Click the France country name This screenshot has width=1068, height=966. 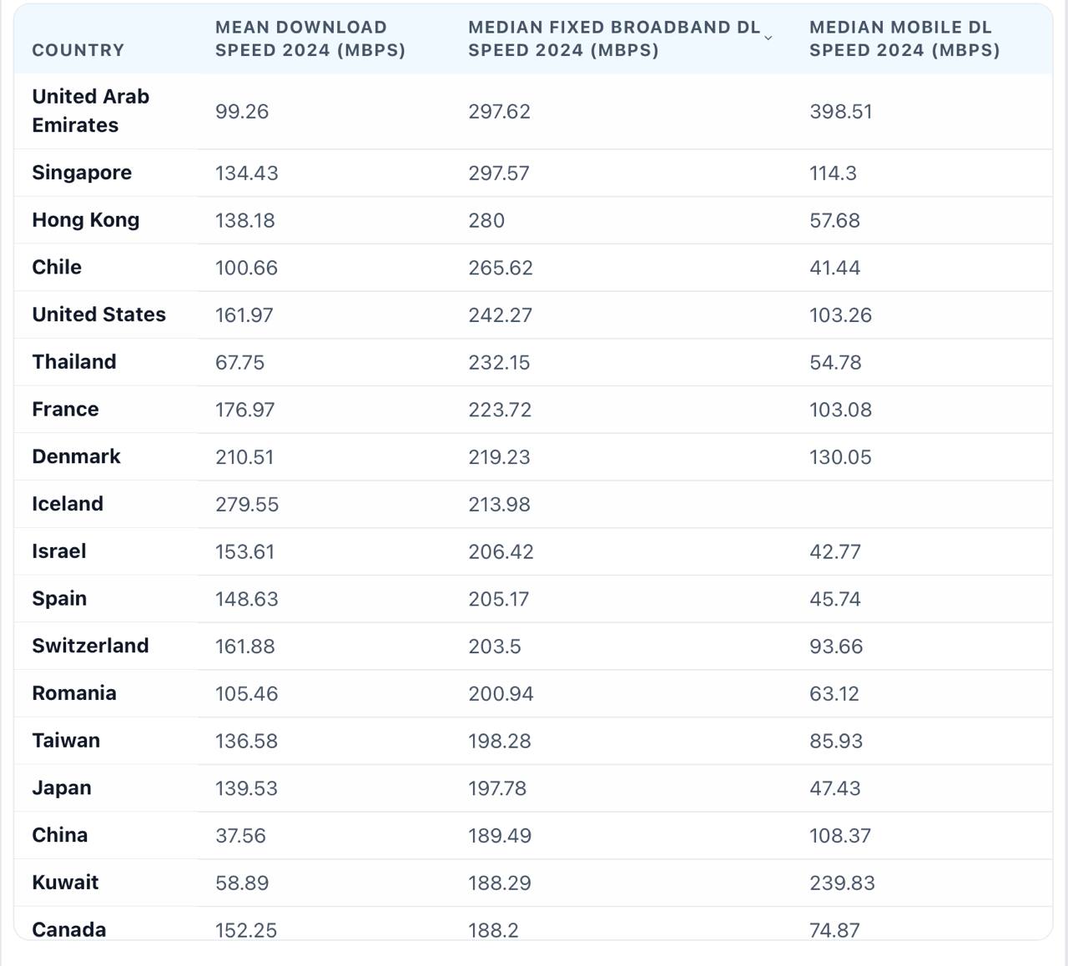click(x=65, y=410)
